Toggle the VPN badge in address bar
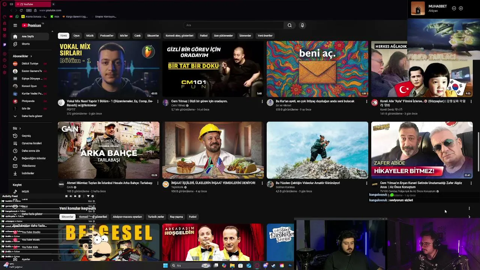Viewport: 480px width, 270px height. [x=30, y=10]
